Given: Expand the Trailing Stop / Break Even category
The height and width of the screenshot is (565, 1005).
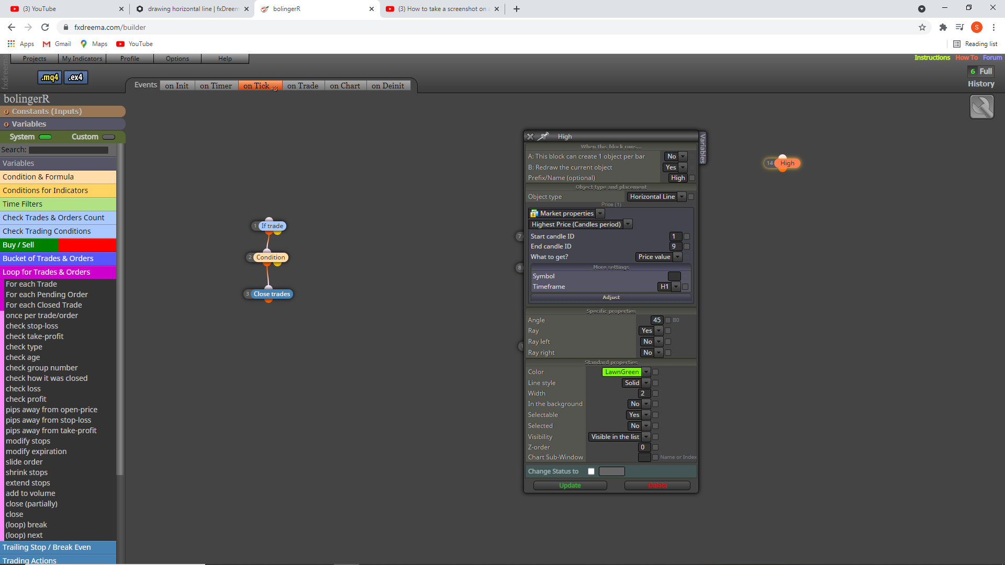Looking at the screenshot, I should 58,547.
